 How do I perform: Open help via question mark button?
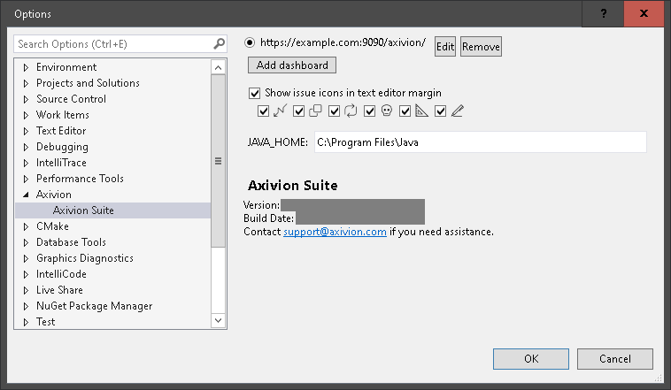604,13
